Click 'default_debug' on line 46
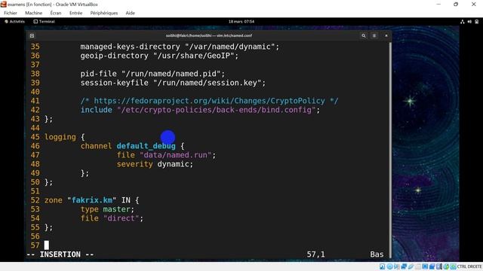 click(146, 146)
